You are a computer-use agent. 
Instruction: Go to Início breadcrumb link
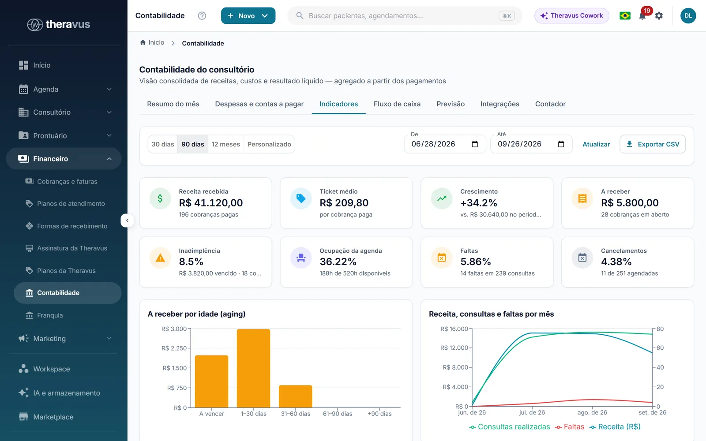point(152,42)
